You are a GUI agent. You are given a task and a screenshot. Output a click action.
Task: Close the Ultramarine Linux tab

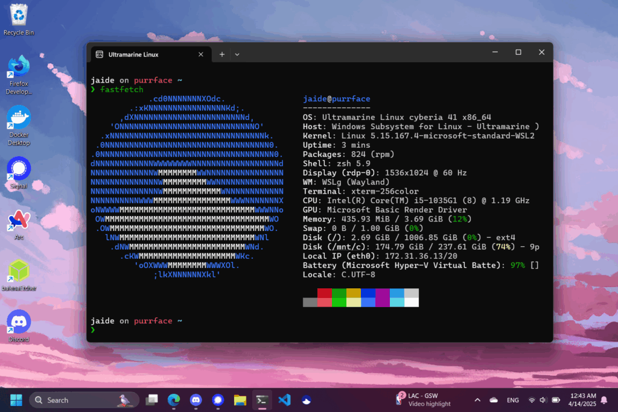pyautogui.click(x=201, y=54)
